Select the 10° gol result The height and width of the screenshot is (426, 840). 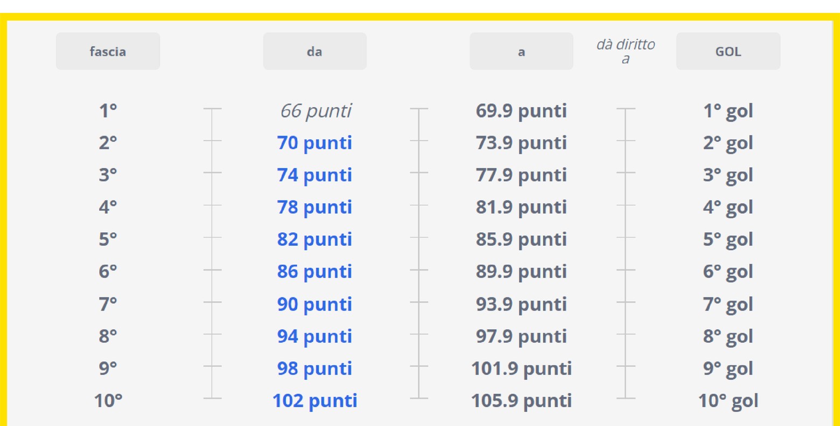(x=728, y=401)
